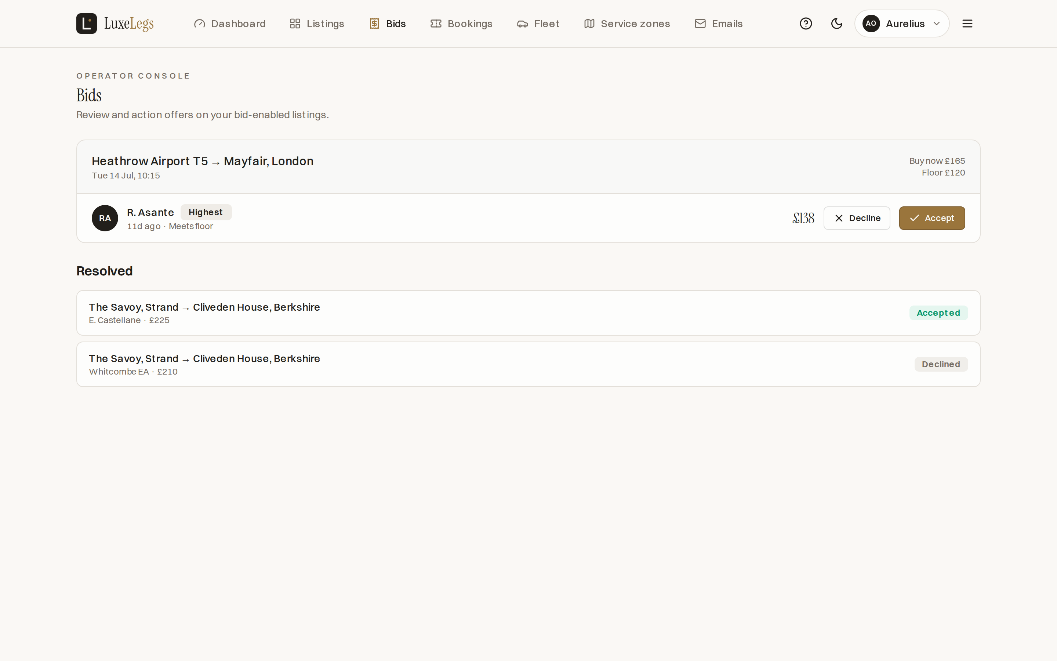Click the RA bidder avatar
This screenshot has width=1057, height=661.
click(x=105, y=218)
